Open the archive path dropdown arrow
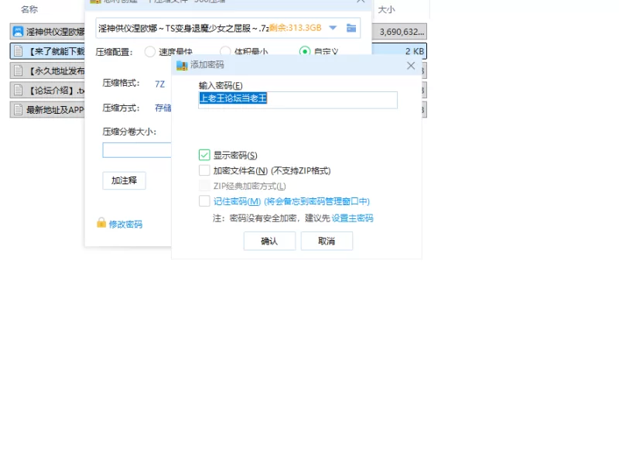 pos(333,28)
